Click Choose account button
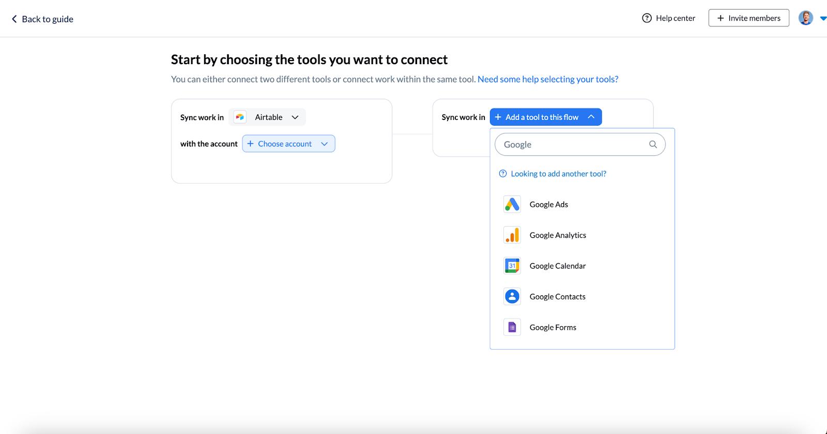Image resolution: width=827 pixels, height=434 pixels. tap(288, 144)
